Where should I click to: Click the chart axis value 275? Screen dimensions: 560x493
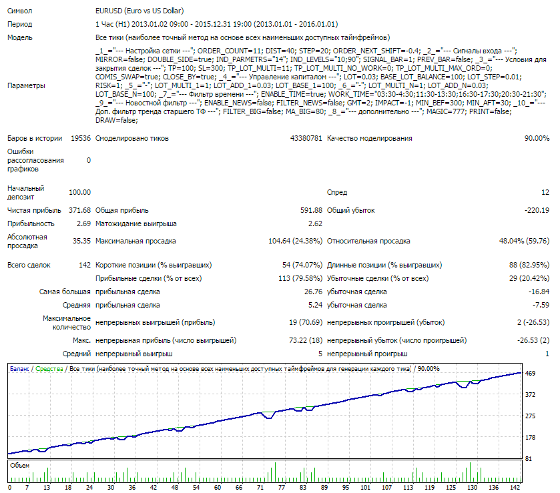click(x=531, y=416)
